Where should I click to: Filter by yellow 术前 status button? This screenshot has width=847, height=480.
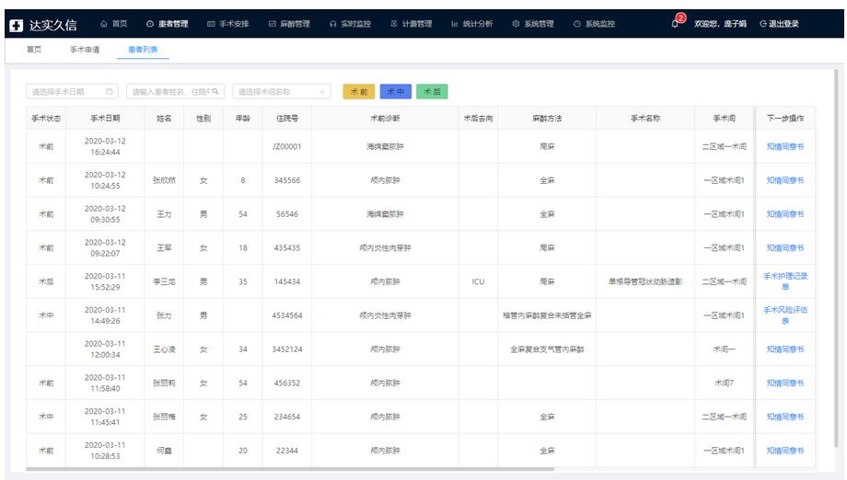358,91
